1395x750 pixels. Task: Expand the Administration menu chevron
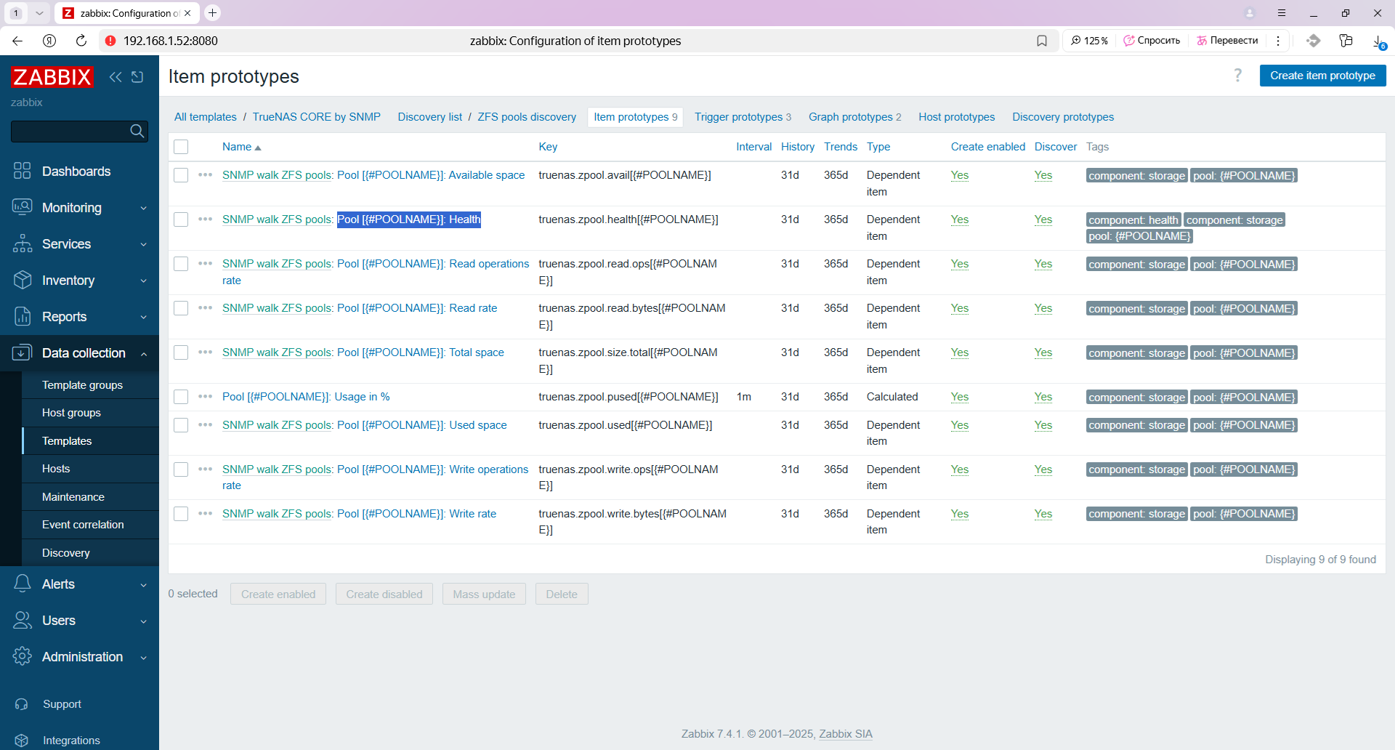point(144,657)
